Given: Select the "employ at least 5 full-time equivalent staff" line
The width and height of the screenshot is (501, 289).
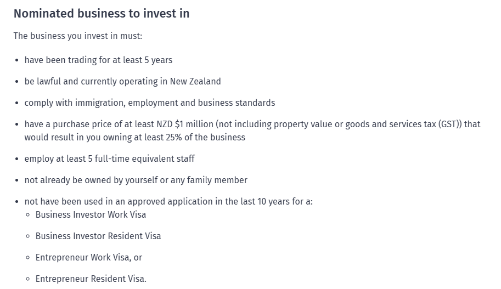Looking at the screenshot, I should click(x=109, y=158).
